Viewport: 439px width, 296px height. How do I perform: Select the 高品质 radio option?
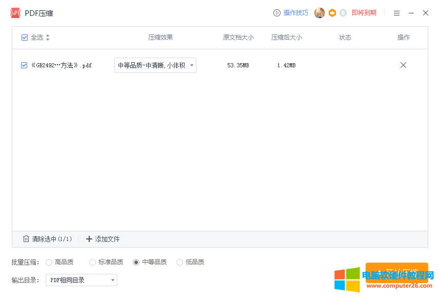(49, 262)
